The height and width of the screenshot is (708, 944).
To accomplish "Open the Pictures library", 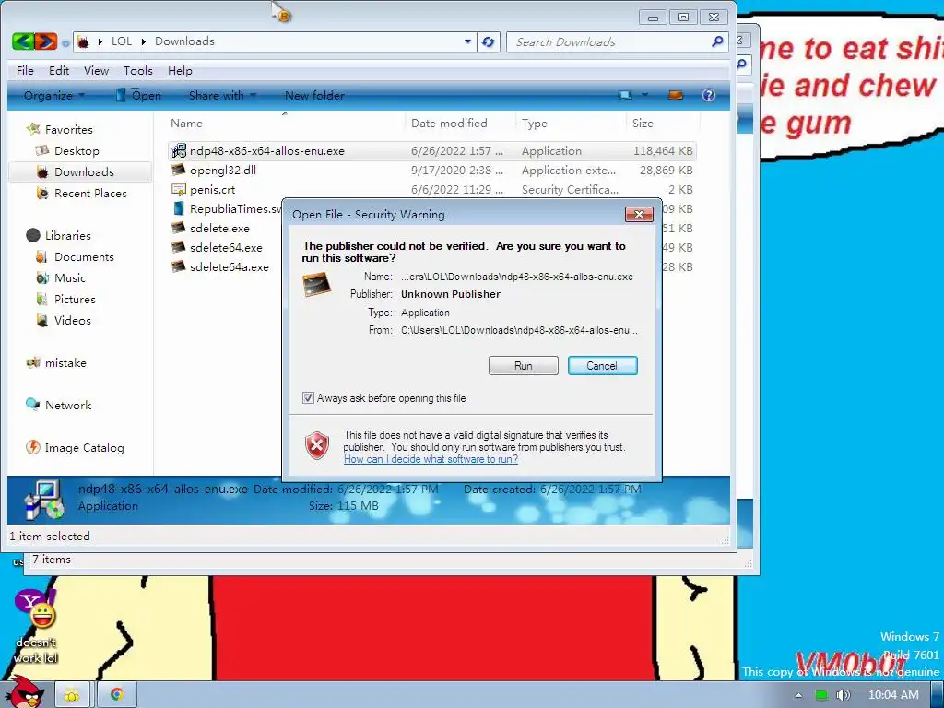I will [x=75, y=300].
